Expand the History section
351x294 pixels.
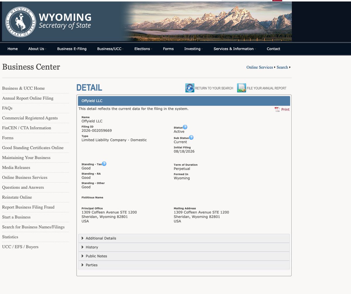click(184, 247)
